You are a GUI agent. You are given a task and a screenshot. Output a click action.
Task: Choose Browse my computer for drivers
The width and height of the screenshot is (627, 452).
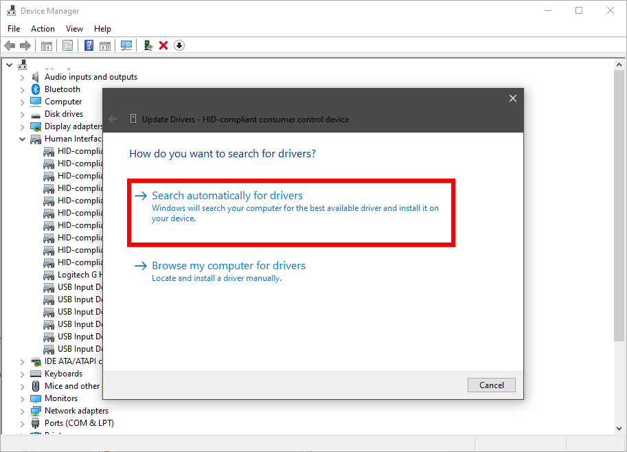click(x=229, y=266)
